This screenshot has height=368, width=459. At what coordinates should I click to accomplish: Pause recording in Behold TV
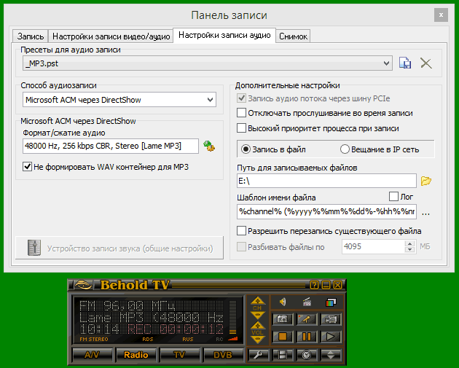(307, 337)
